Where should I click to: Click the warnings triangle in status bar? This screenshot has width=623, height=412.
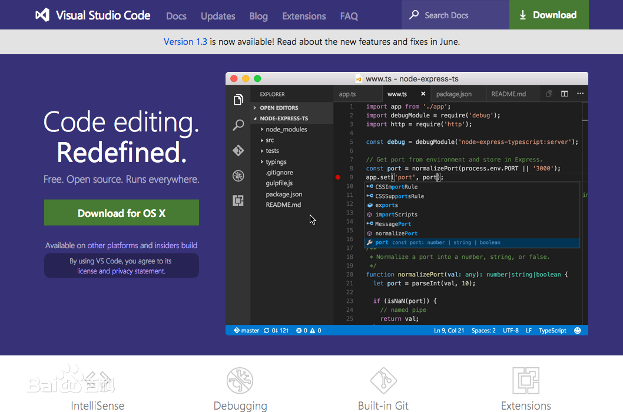click(x=313, y=331)
